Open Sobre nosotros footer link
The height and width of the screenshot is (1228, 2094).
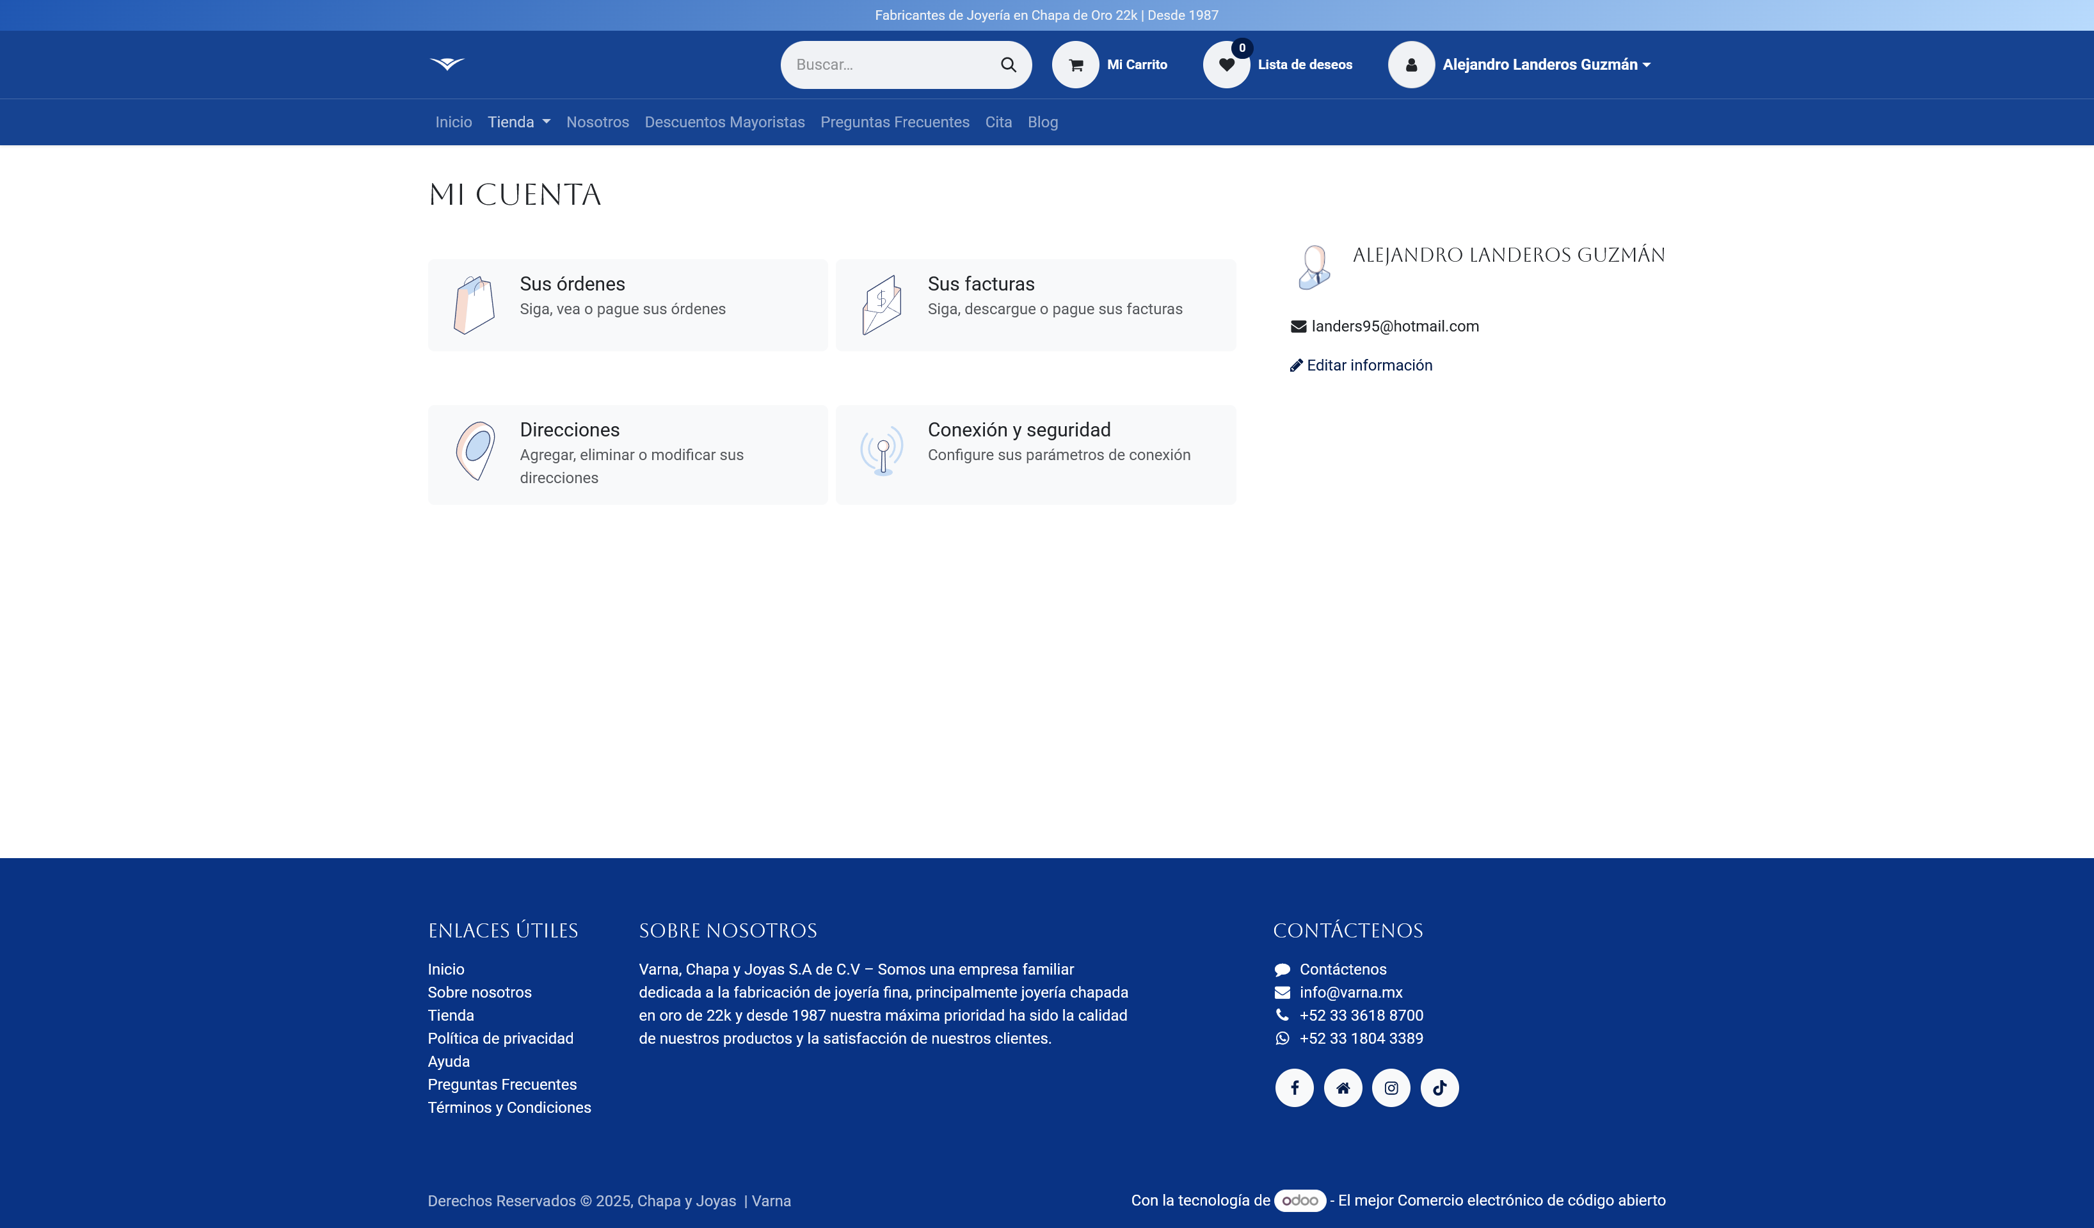pos(479,993)
